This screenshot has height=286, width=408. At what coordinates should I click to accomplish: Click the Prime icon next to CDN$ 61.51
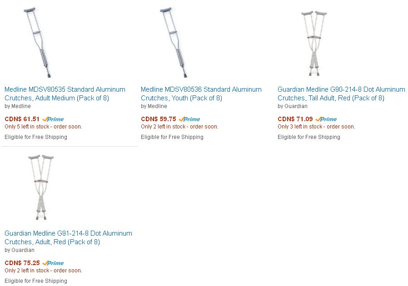53,119
